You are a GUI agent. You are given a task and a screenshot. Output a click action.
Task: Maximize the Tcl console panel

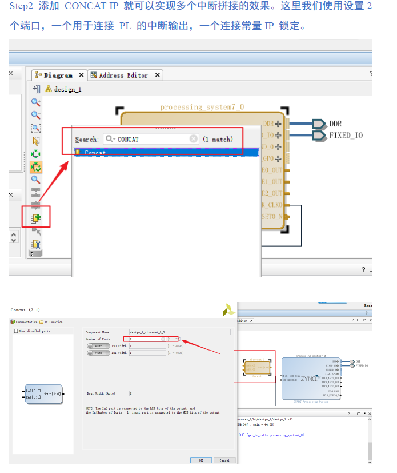[x=359, y=414]
